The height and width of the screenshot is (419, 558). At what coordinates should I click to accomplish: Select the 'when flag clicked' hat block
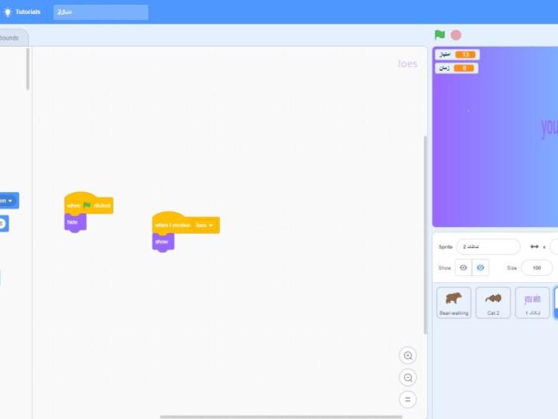[x=89, y=203]
